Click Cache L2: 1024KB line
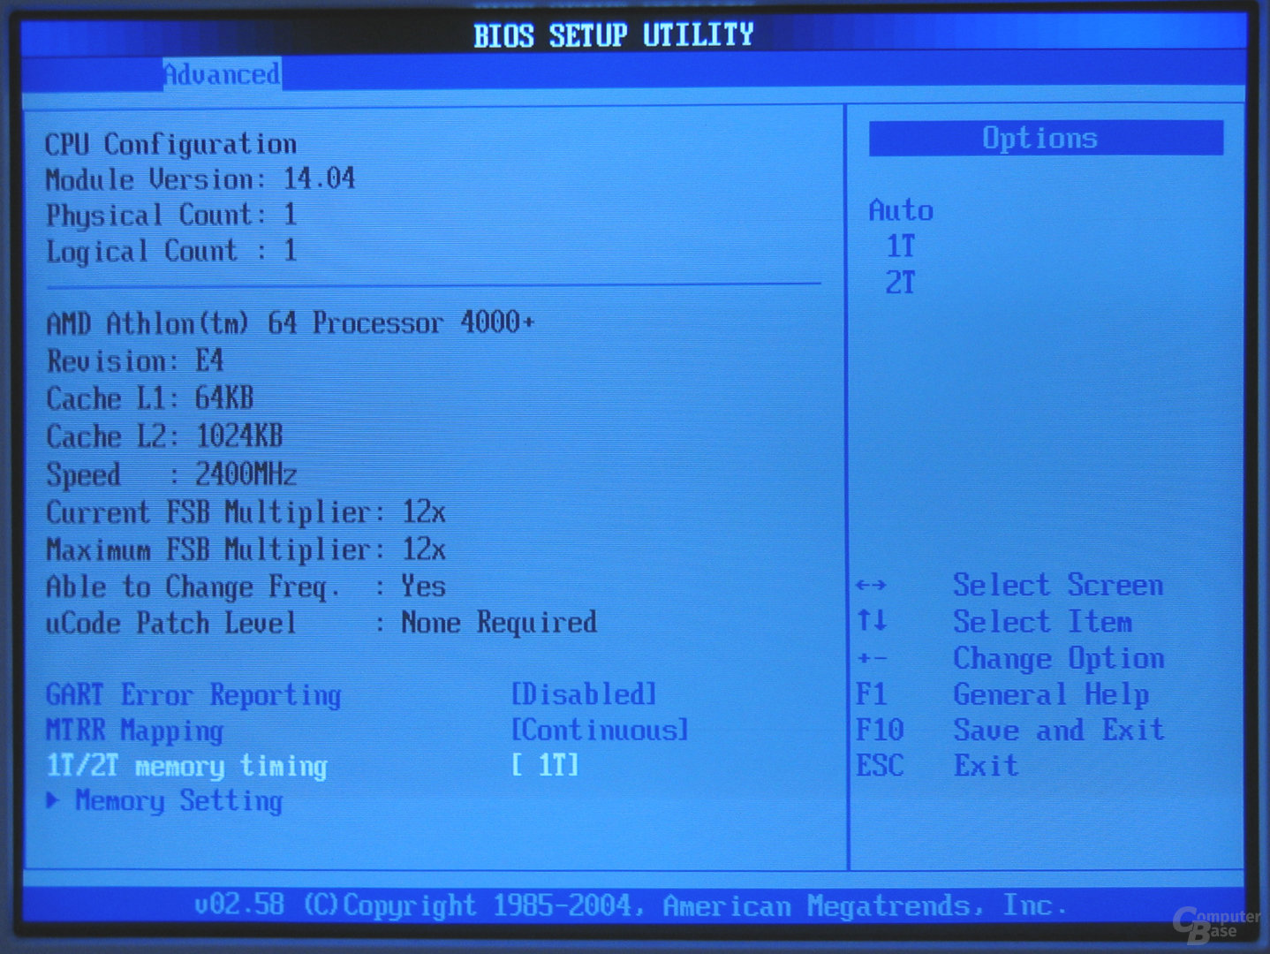The width and height of the screenshot is (1270, 954). pyautogui.click(x=165, y=436)
